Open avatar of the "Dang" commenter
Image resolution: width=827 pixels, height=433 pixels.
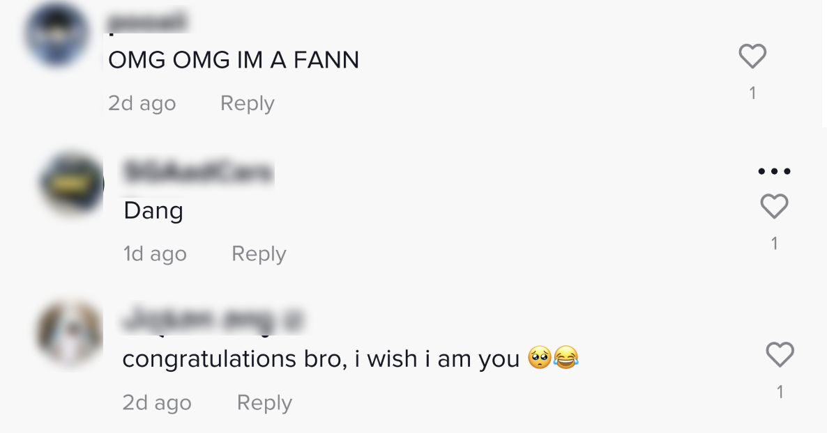coord(72,184)
